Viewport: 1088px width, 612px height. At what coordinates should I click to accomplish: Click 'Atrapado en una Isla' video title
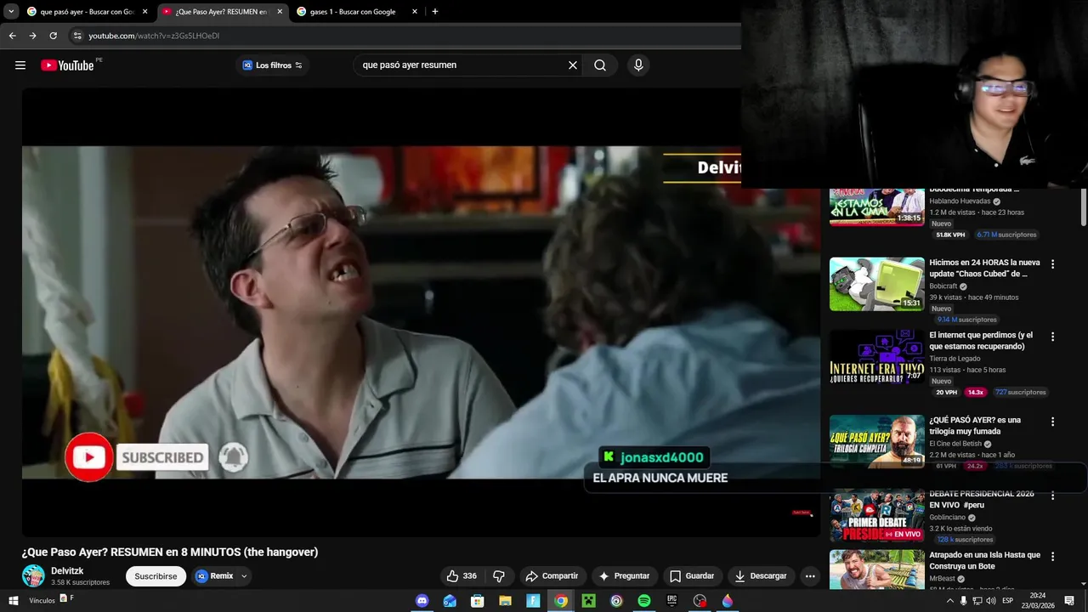coord(984,560)
